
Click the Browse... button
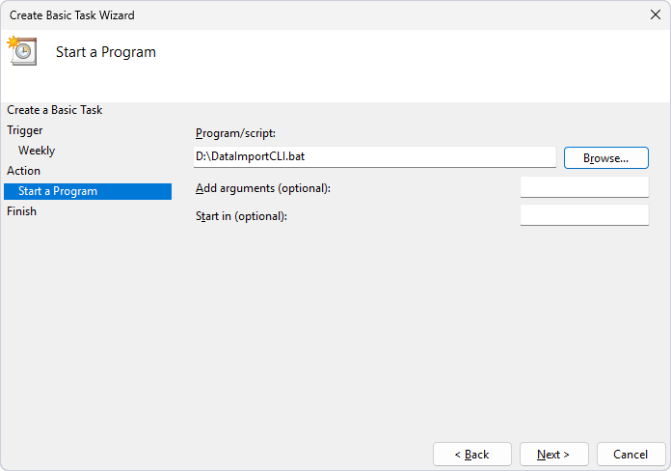click(606, 158)
